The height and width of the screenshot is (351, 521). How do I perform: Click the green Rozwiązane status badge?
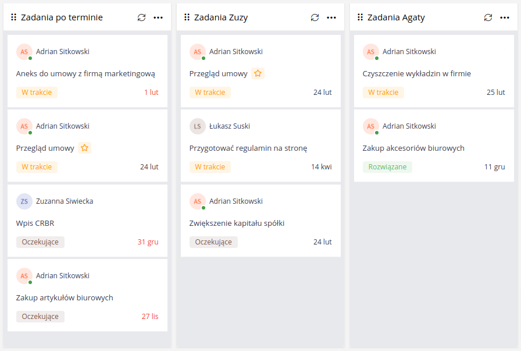pyautogui.click(x=387, y=167)
